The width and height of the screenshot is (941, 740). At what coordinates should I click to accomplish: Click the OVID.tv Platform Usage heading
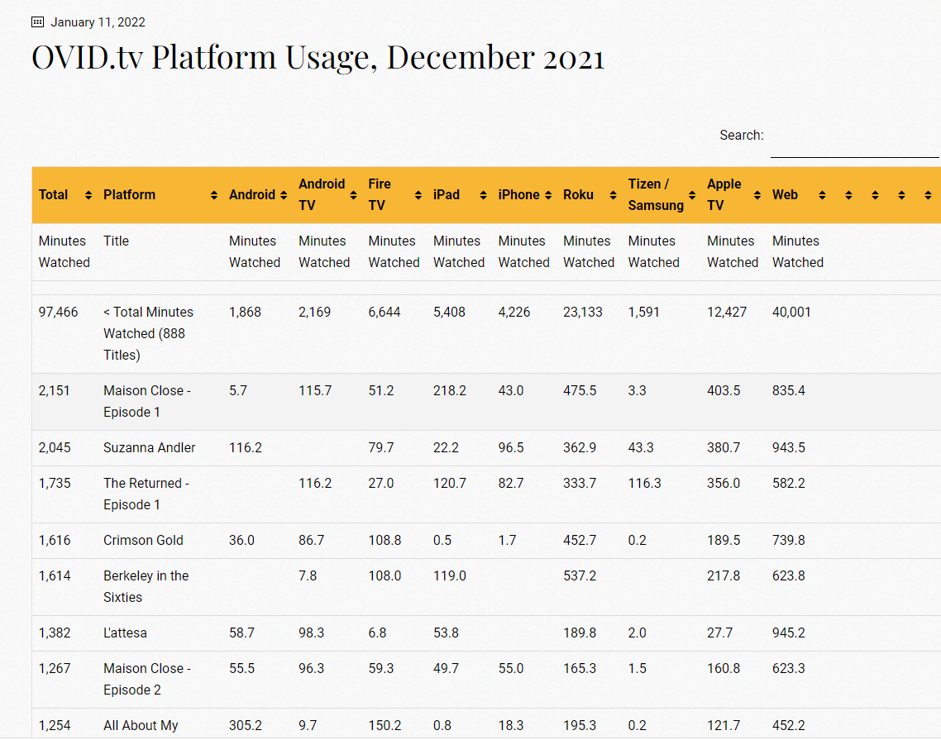pos(318,58)
